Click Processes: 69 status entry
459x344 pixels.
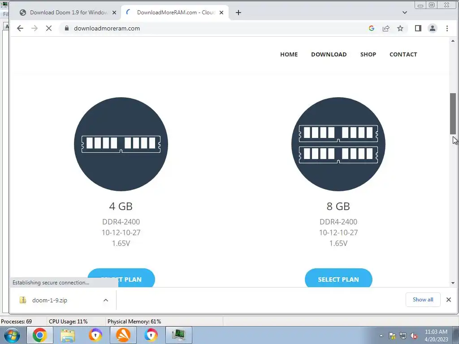[17, 322]
